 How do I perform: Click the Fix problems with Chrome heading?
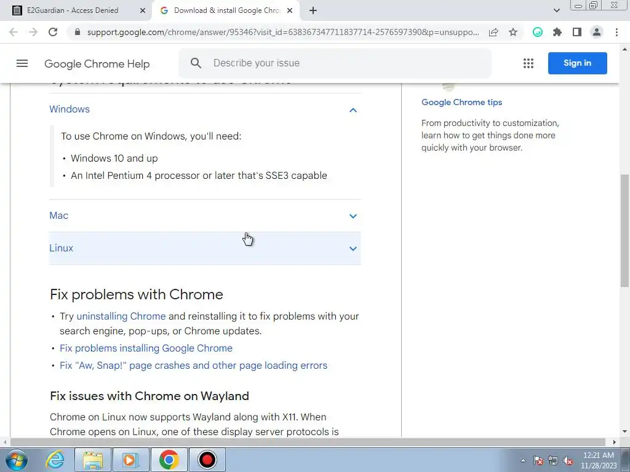[136, 294]
